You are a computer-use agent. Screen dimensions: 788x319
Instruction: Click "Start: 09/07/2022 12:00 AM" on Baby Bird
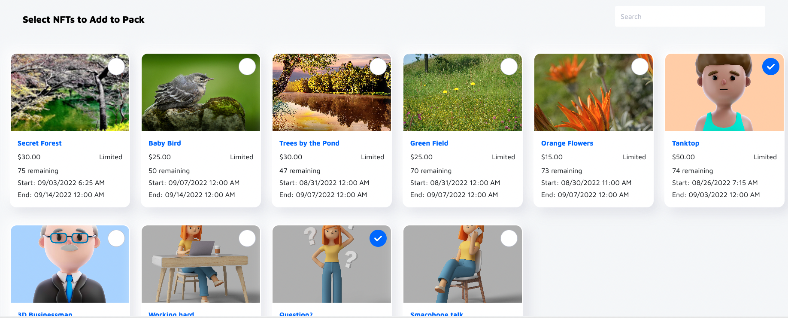tap(194, 183)
